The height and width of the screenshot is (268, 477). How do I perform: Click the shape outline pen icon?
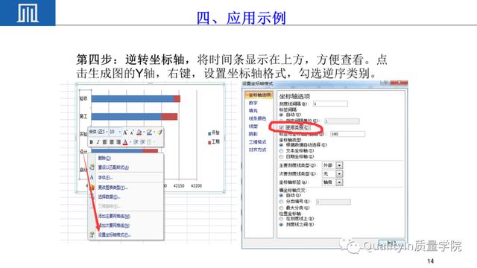149,133
